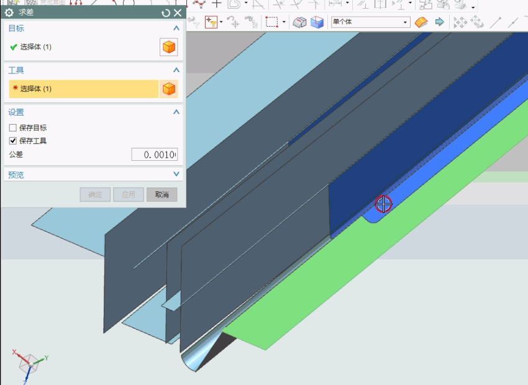Open the 单个体 selection scope combo box
Viewport: 528px width, 385px height.
click(370, 22)
